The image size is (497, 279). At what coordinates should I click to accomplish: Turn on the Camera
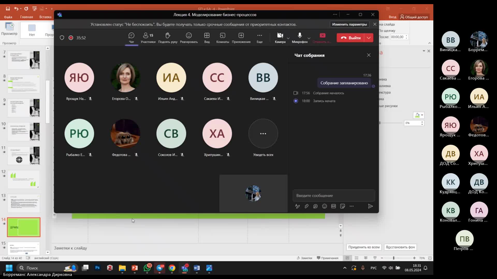280,38
